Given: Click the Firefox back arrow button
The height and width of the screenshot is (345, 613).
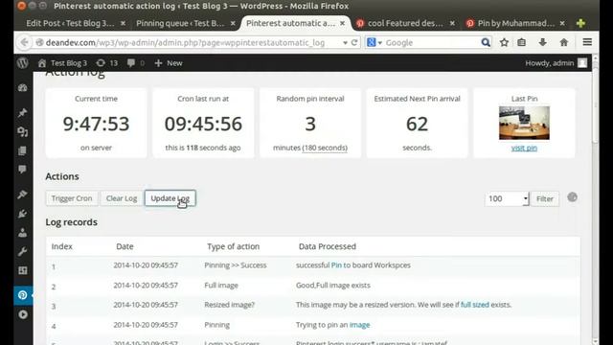Looking at the screenshot, I should [x=24, y=42].
